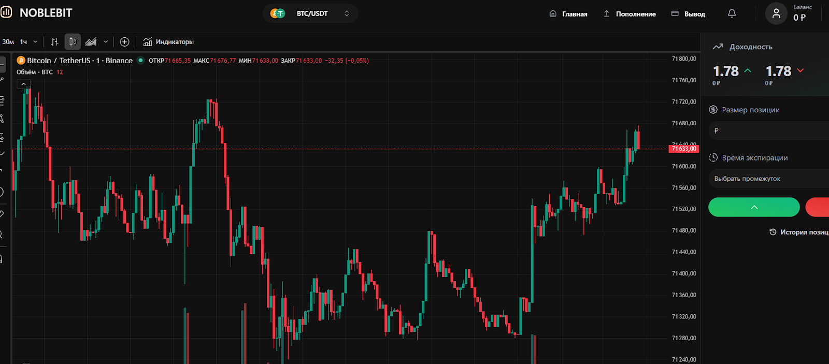Go to the Главная menu item

pos(568,14)
